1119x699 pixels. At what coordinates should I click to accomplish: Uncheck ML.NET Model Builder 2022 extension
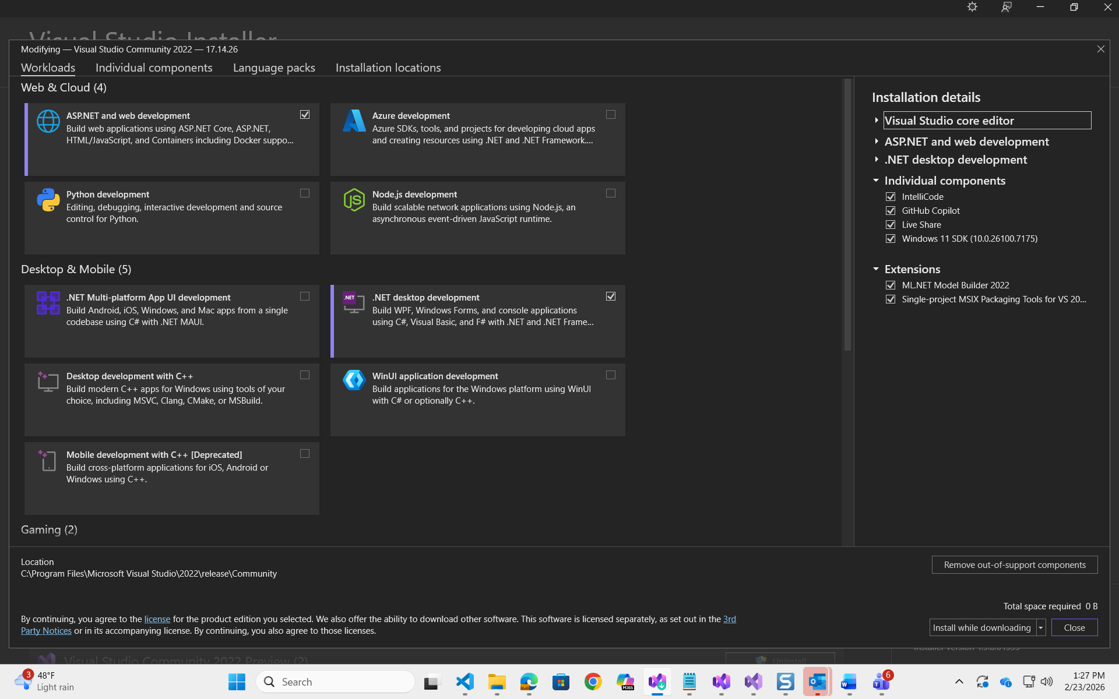891,285
